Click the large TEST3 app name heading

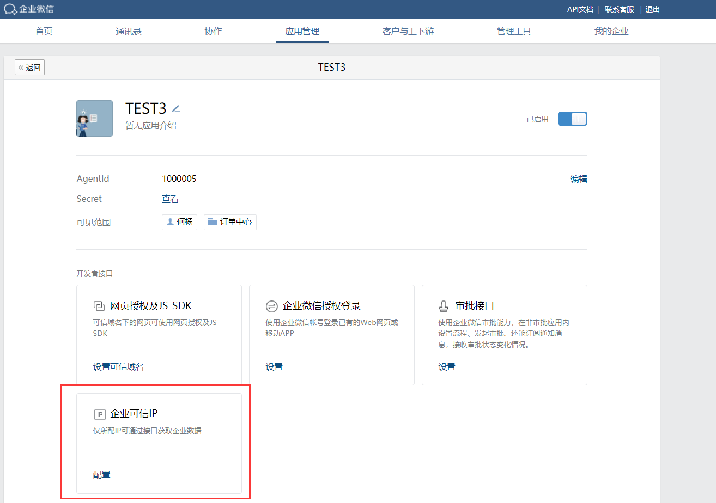point(146,108)
